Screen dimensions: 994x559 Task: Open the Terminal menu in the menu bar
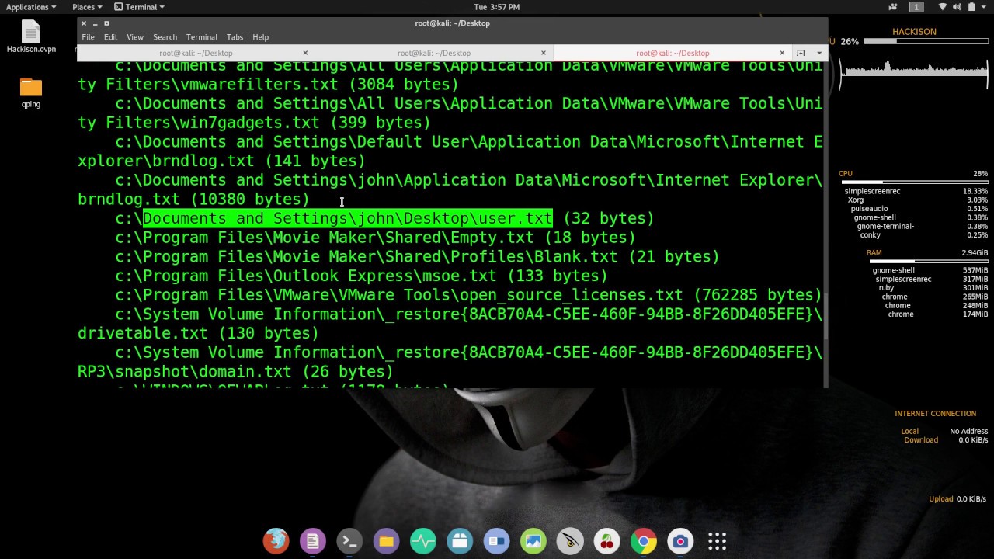[x=202, y=37]
